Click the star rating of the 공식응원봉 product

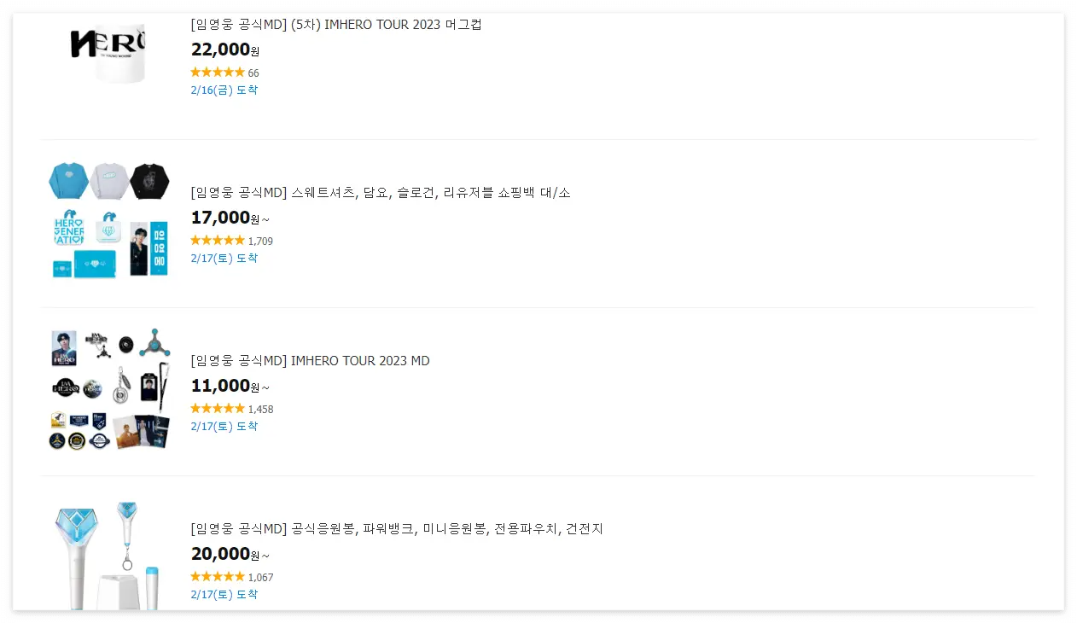coord(217,576)
